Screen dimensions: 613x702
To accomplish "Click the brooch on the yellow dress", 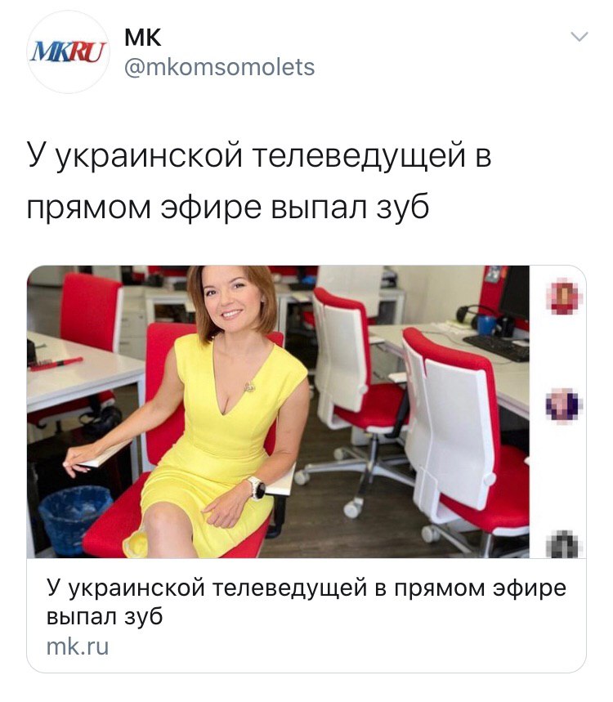I will (249, 386).
